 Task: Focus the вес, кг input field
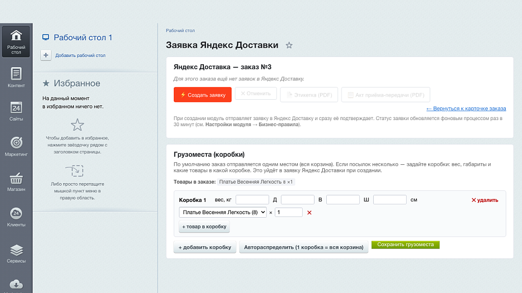click(x=252, y=199)
